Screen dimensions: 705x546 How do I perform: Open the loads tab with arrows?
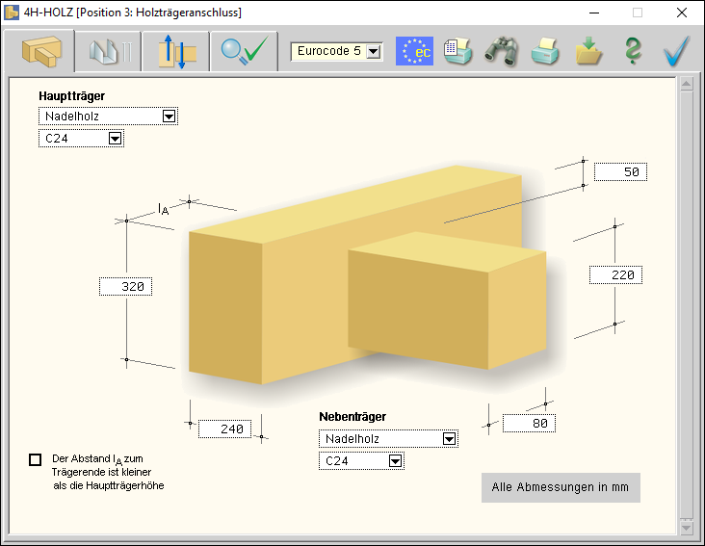pos(174,51)
